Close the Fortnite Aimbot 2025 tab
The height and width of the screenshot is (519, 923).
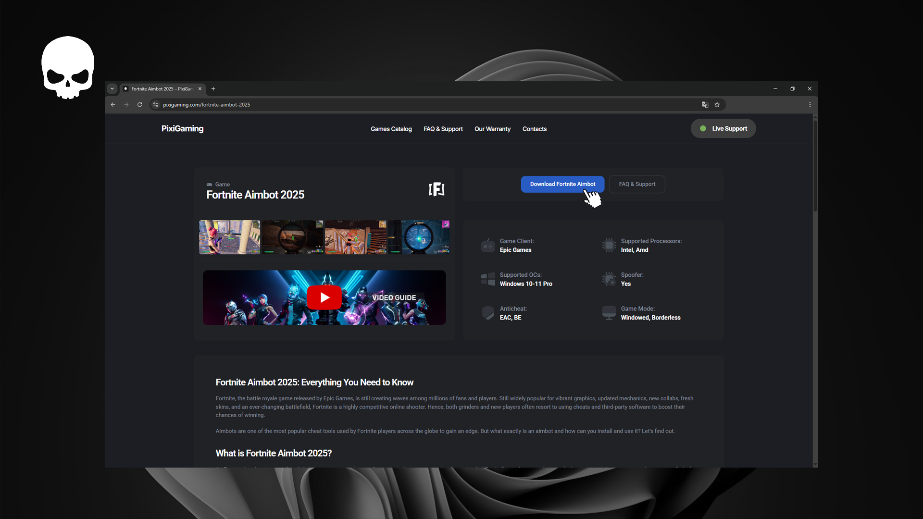click(200, 89)
